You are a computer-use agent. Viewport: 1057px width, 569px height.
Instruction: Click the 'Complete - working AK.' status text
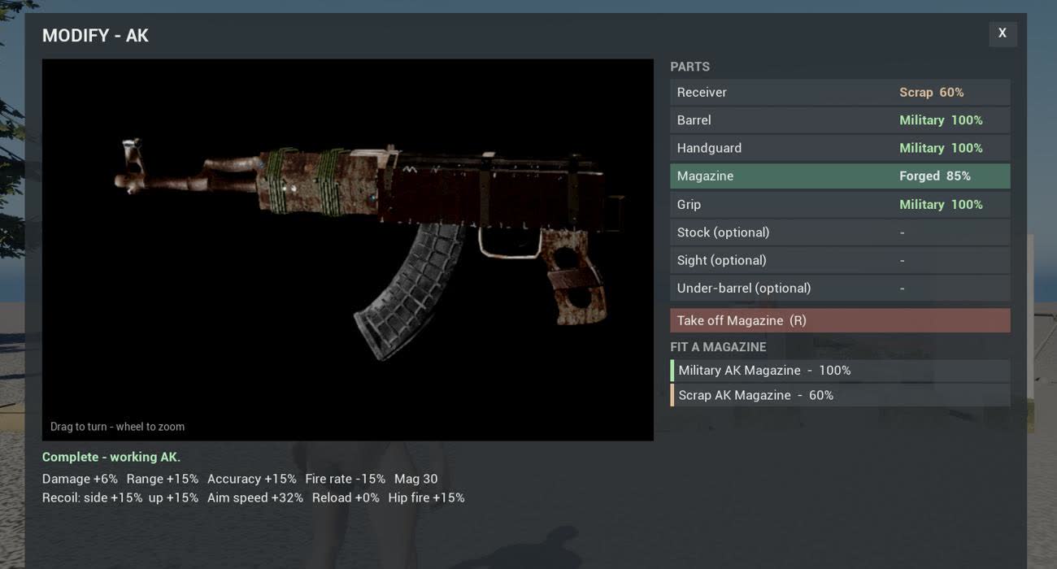point(111,457)
